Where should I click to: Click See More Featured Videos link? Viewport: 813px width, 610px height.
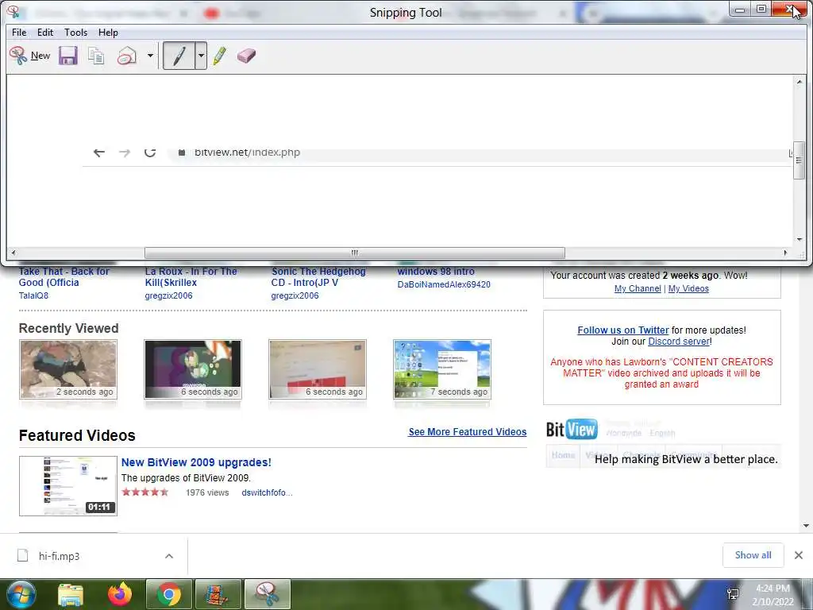coord(467,431)
